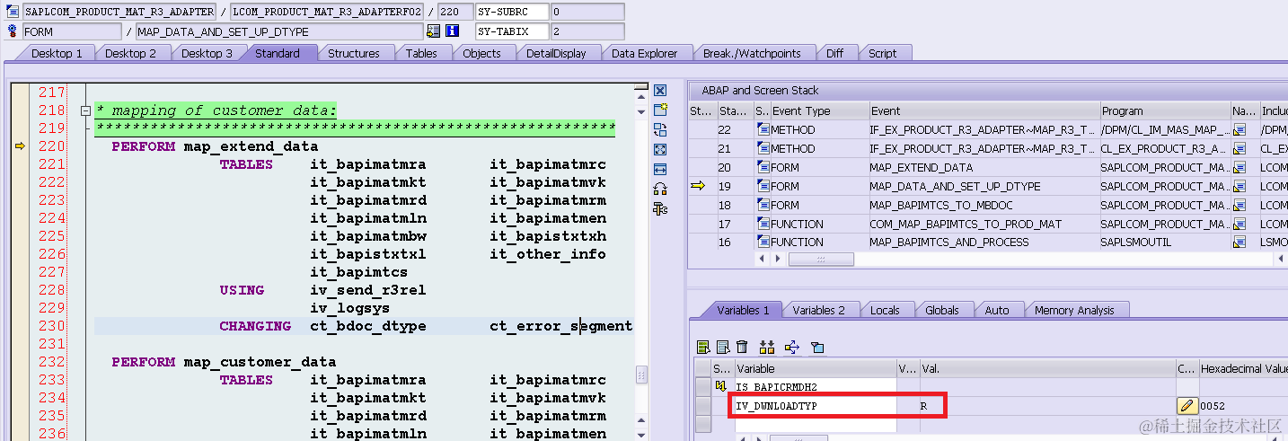
Task: Switch to Globals tab
Action: (942, 310)
